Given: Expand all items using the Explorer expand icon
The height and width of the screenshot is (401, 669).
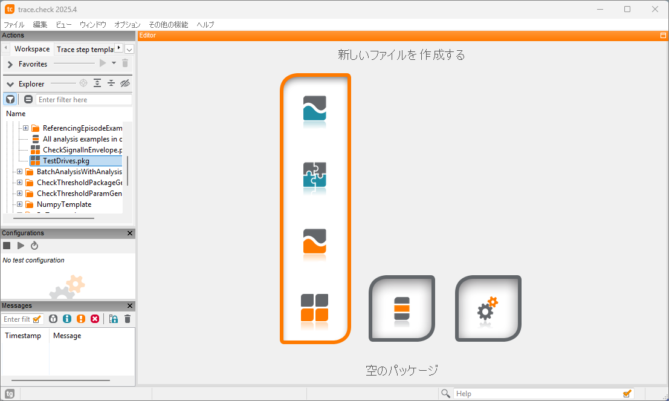Looking at the screenshot, I should [x=97, y=83].
